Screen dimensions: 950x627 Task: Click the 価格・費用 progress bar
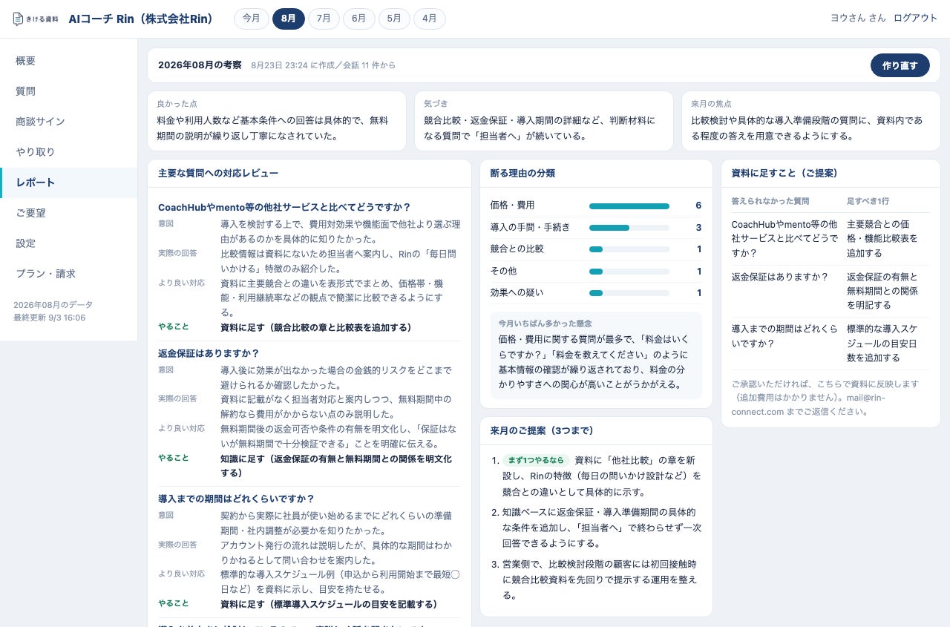tap(629, 206)
